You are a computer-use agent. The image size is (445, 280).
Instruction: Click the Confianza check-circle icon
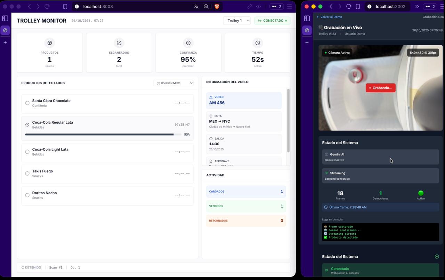(x=188, y=43)
